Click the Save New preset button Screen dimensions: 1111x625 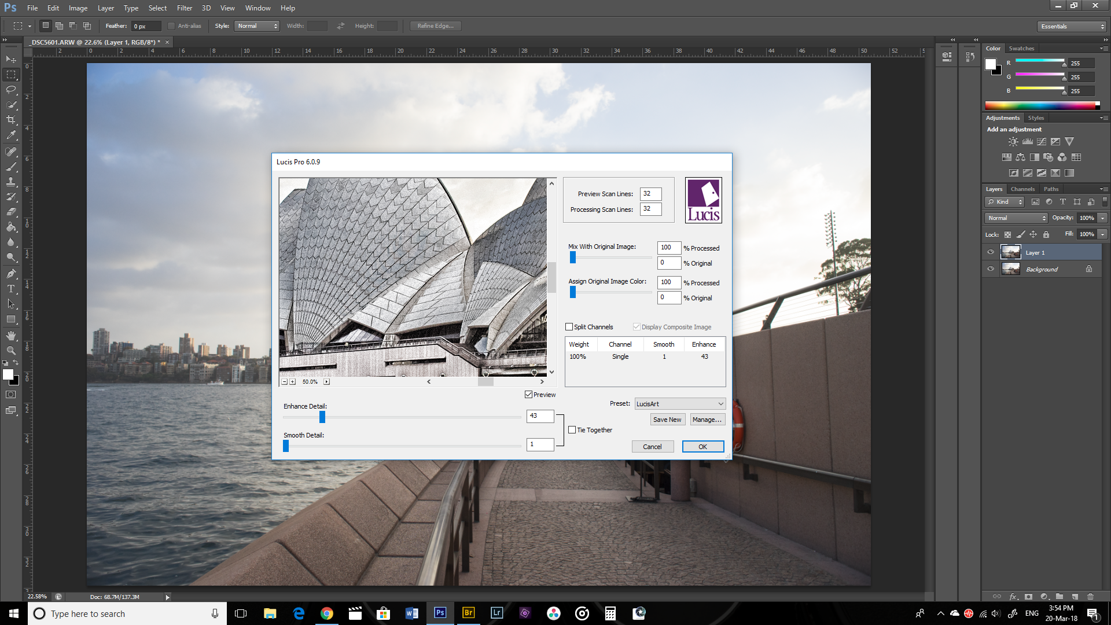(x=667, y=419)
